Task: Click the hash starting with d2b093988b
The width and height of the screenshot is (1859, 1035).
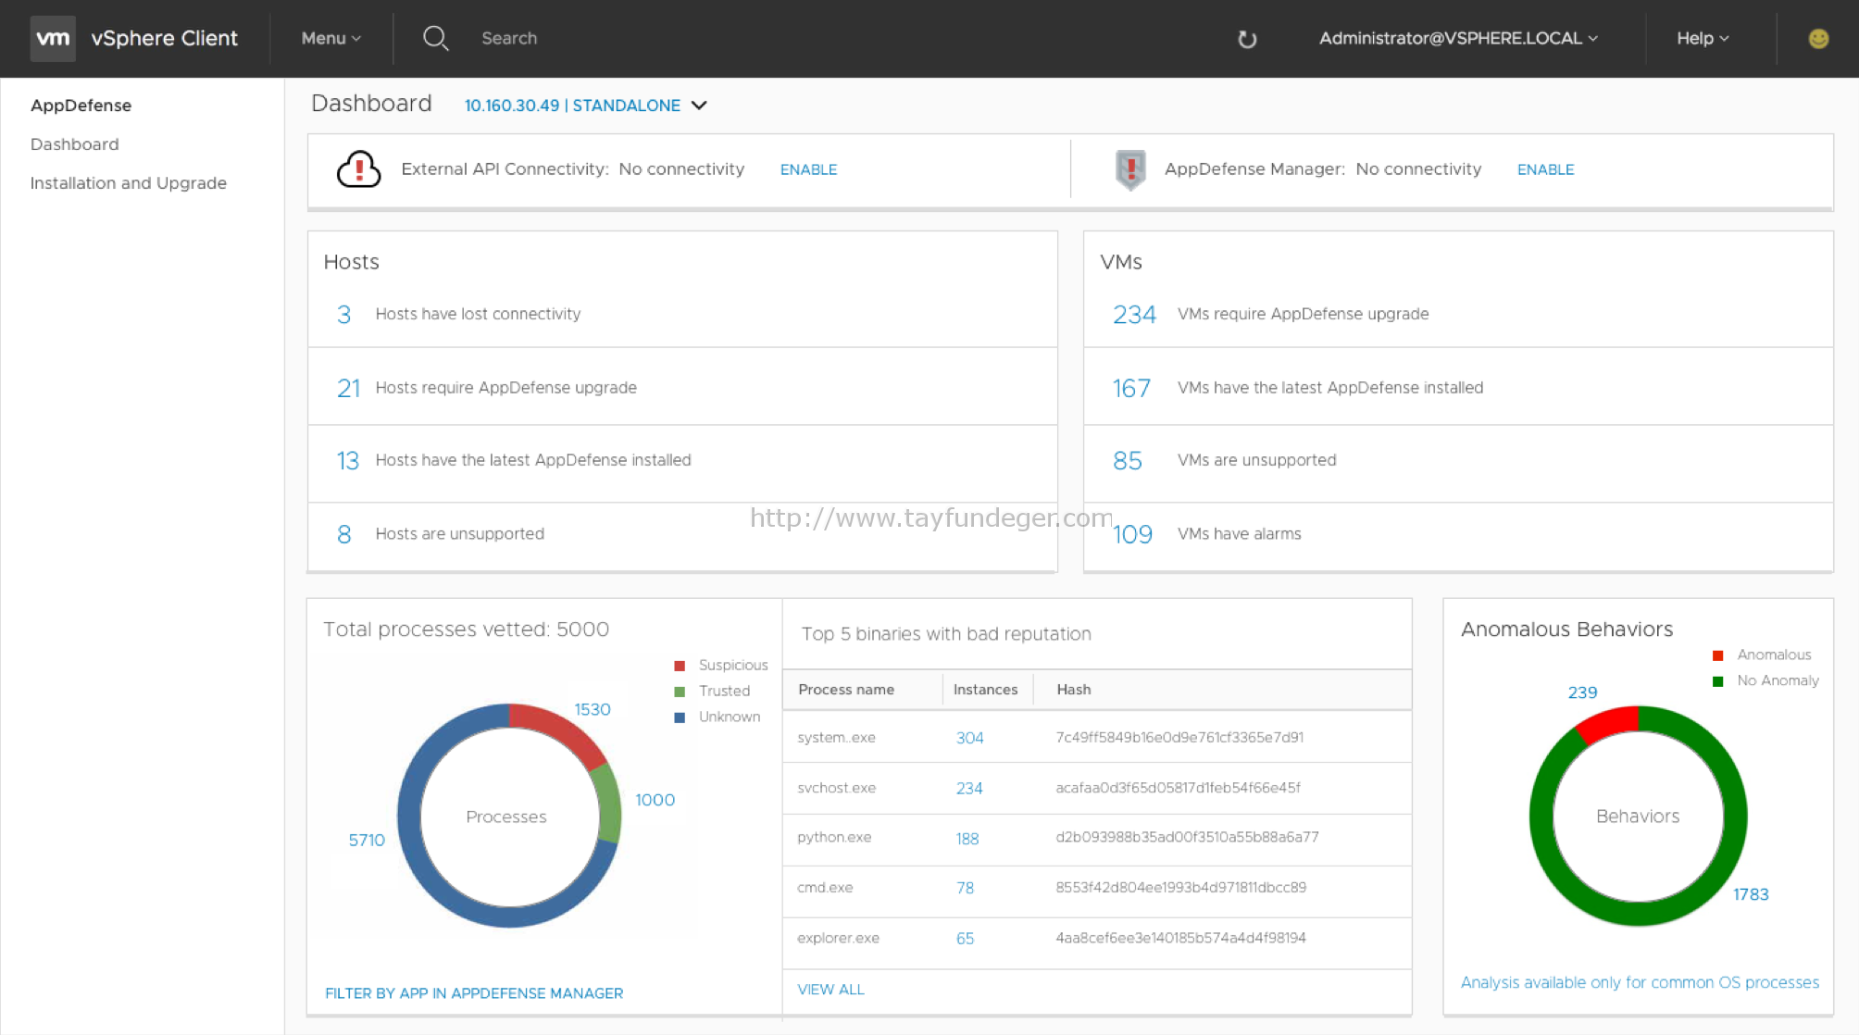Action: 1187,838
